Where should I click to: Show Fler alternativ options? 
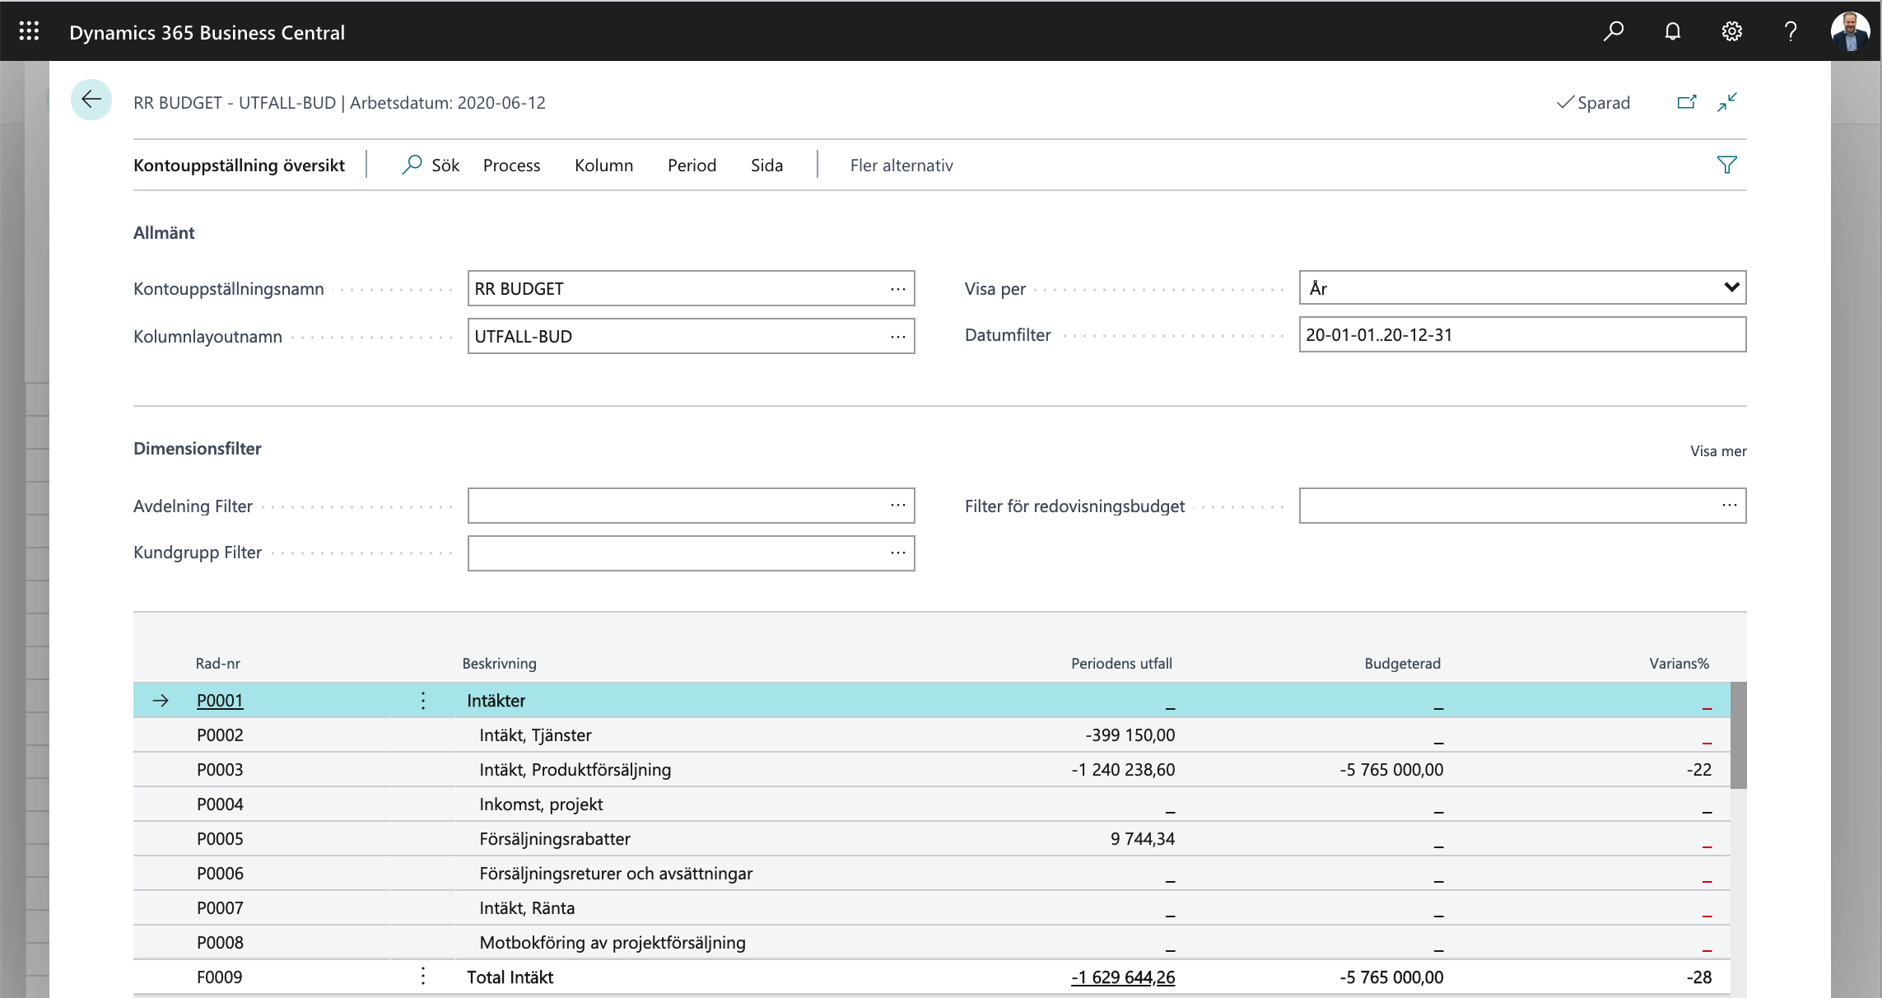(901, 165)
